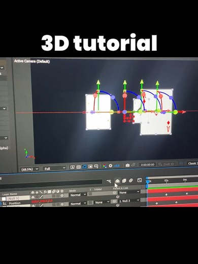Viewport: 198px width, 264px height.
Task: Click the Mode column header
Action: [x=73, y=190]
